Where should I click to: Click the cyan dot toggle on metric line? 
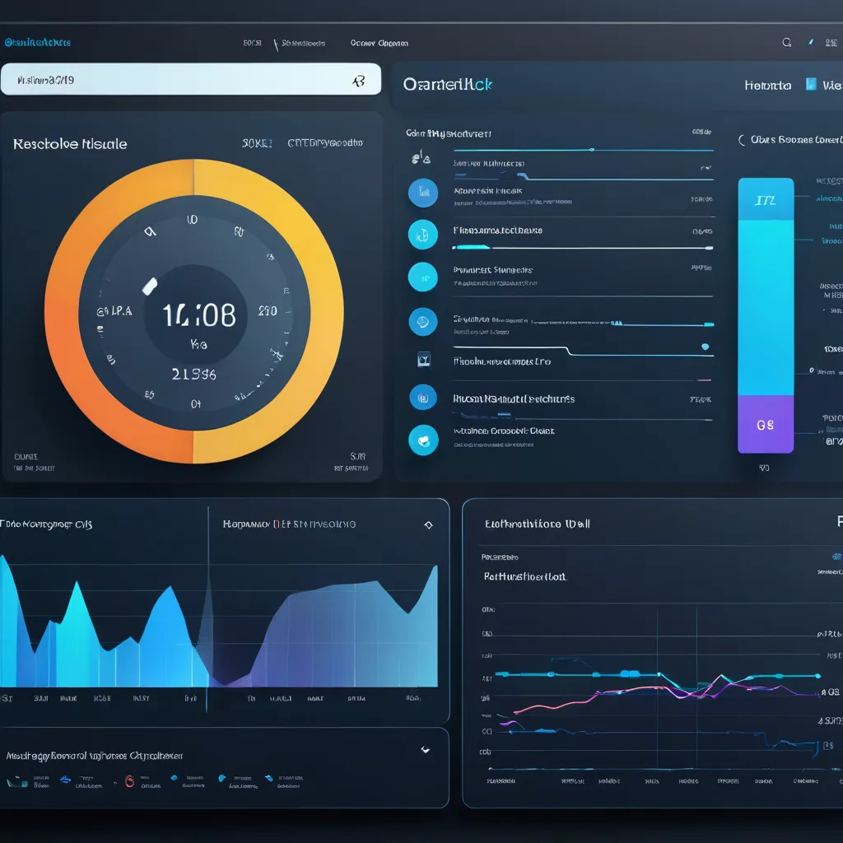pos(706,347)
